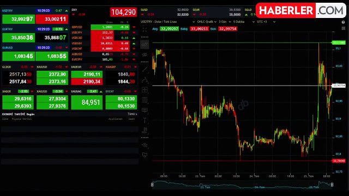This screenshot has height=196, width=349.
Task: Select the USDCHF row in rates list
Action: pyautogui.click(x=104, y=48)
